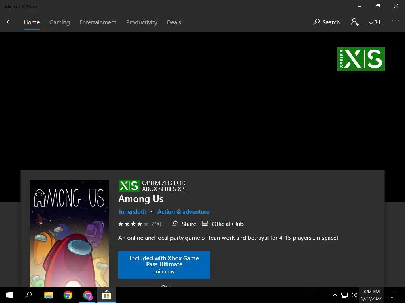Open the account sign-in icon

[355, 22]
